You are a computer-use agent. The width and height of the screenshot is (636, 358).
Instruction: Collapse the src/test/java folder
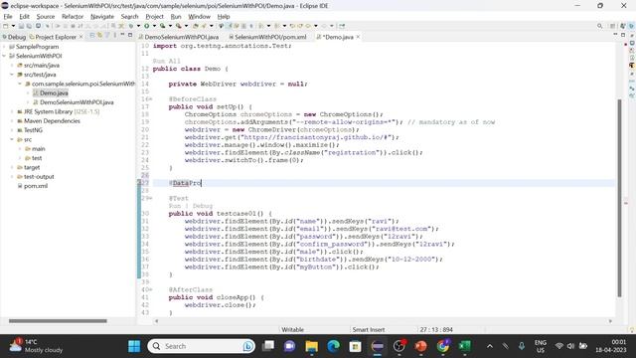12,75
